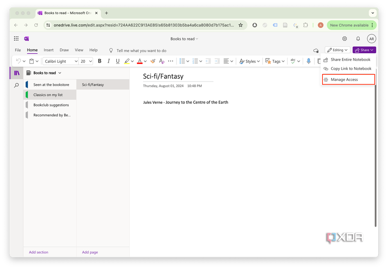Expand the font color options
This screenshot has width=388, height=269.
point(144,61)
